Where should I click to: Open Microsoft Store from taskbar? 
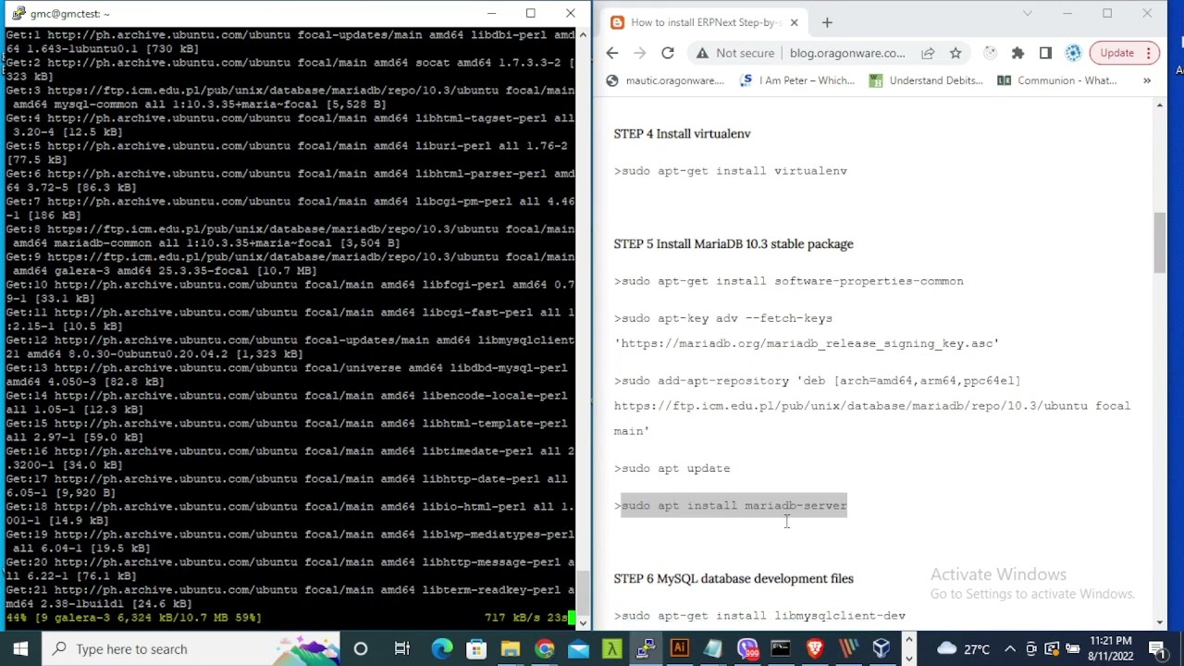(476, 648)
